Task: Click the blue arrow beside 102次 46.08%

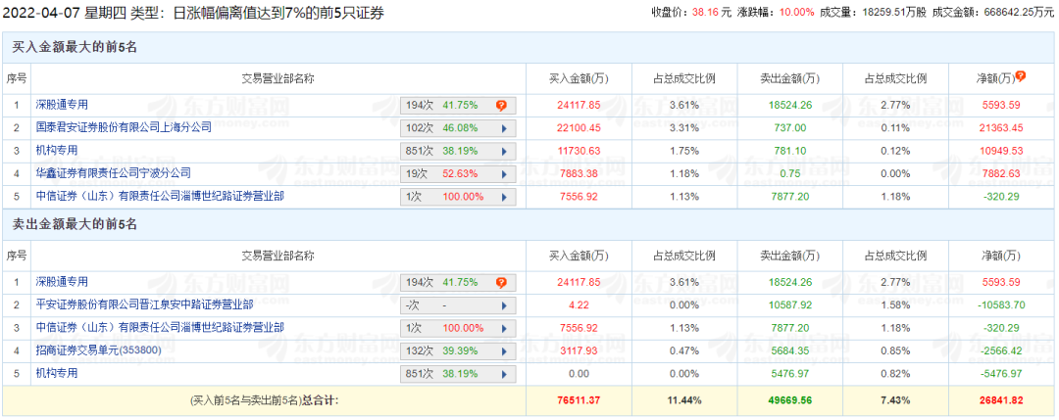Action: [x=504, y=127]
